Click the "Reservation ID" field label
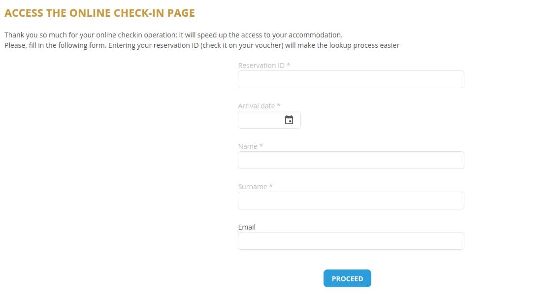Viewport: 555px width, 302px height. click(261, 66)
